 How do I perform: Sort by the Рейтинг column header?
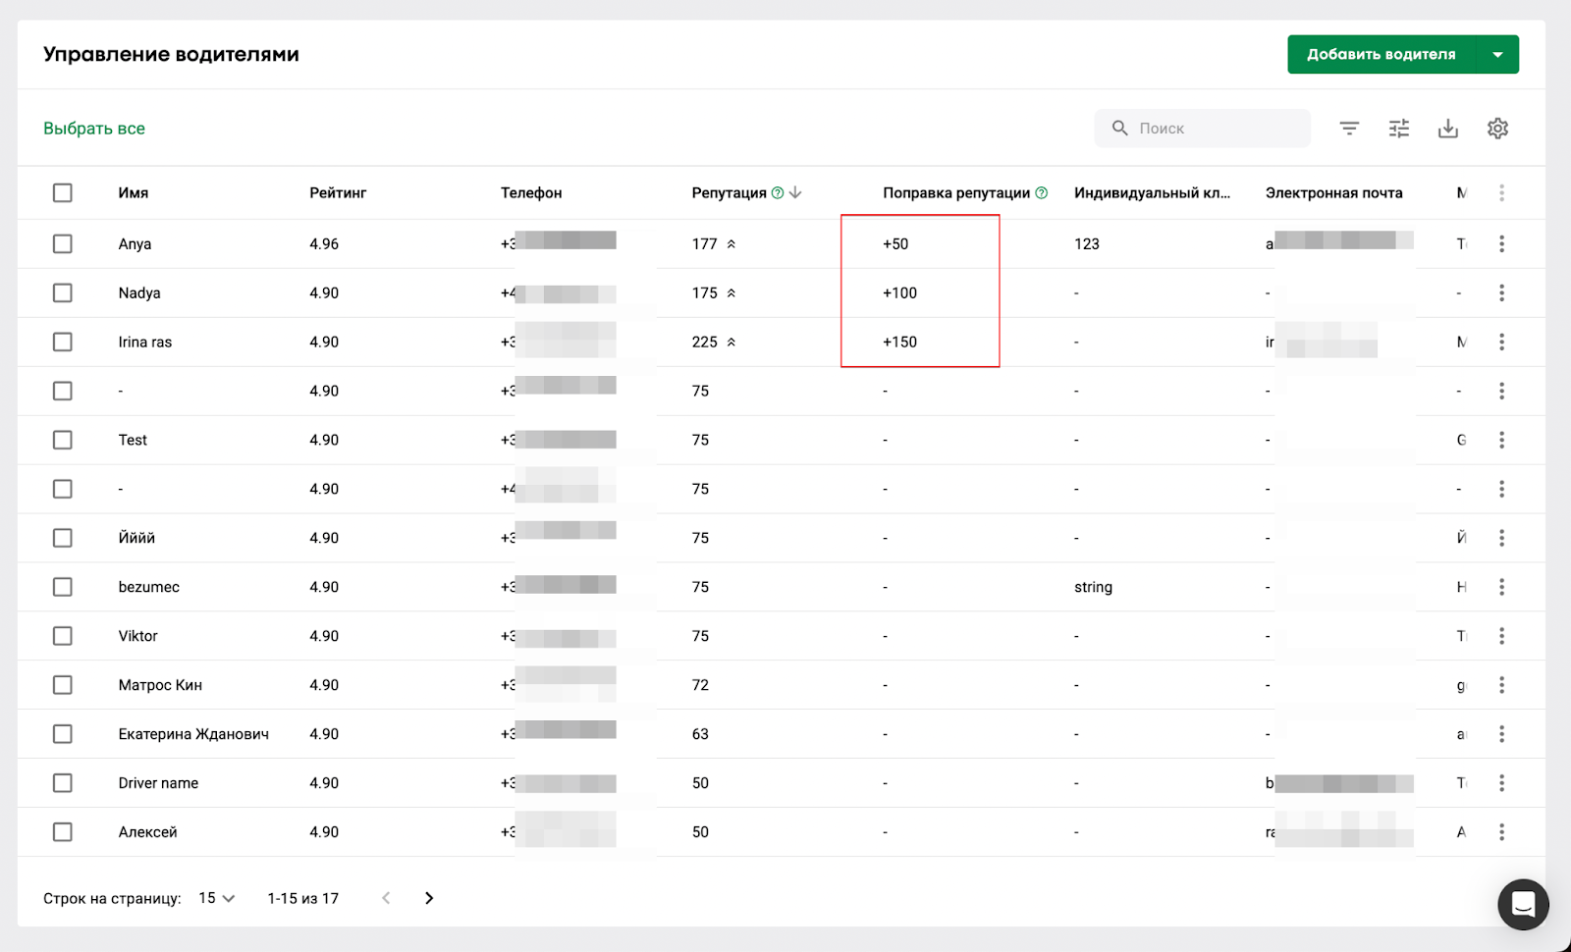point(338,193)
